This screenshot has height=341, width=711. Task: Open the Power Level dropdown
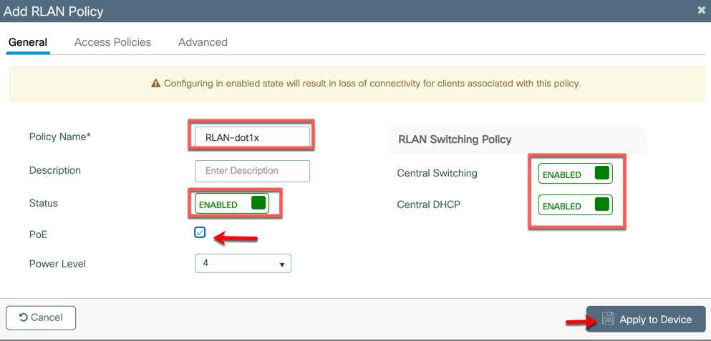click(x=243, y=264)
